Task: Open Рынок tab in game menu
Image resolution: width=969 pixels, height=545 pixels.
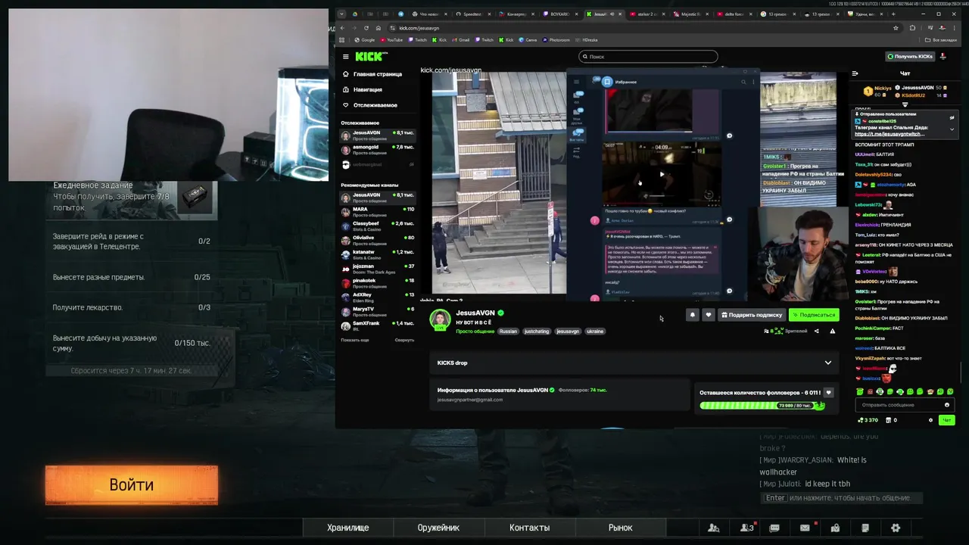Action: tap(620, 528)
